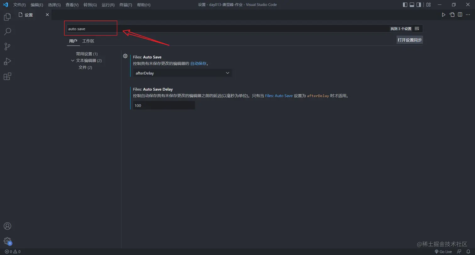Close the 设置 tab
Image resolution: width=475 pixels, height=255 pixels.
coord(47,15)
